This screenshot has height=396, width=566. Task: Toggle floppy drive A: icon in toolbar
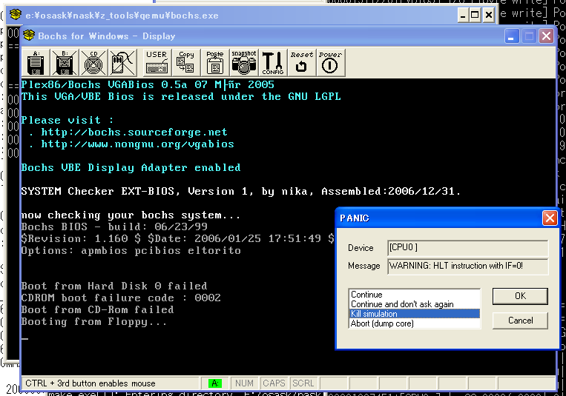[x=36, y=63]
